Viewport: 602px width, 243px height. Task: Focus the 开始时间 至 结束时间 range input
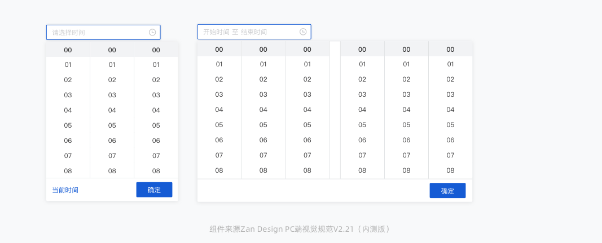tap(247, 32)
